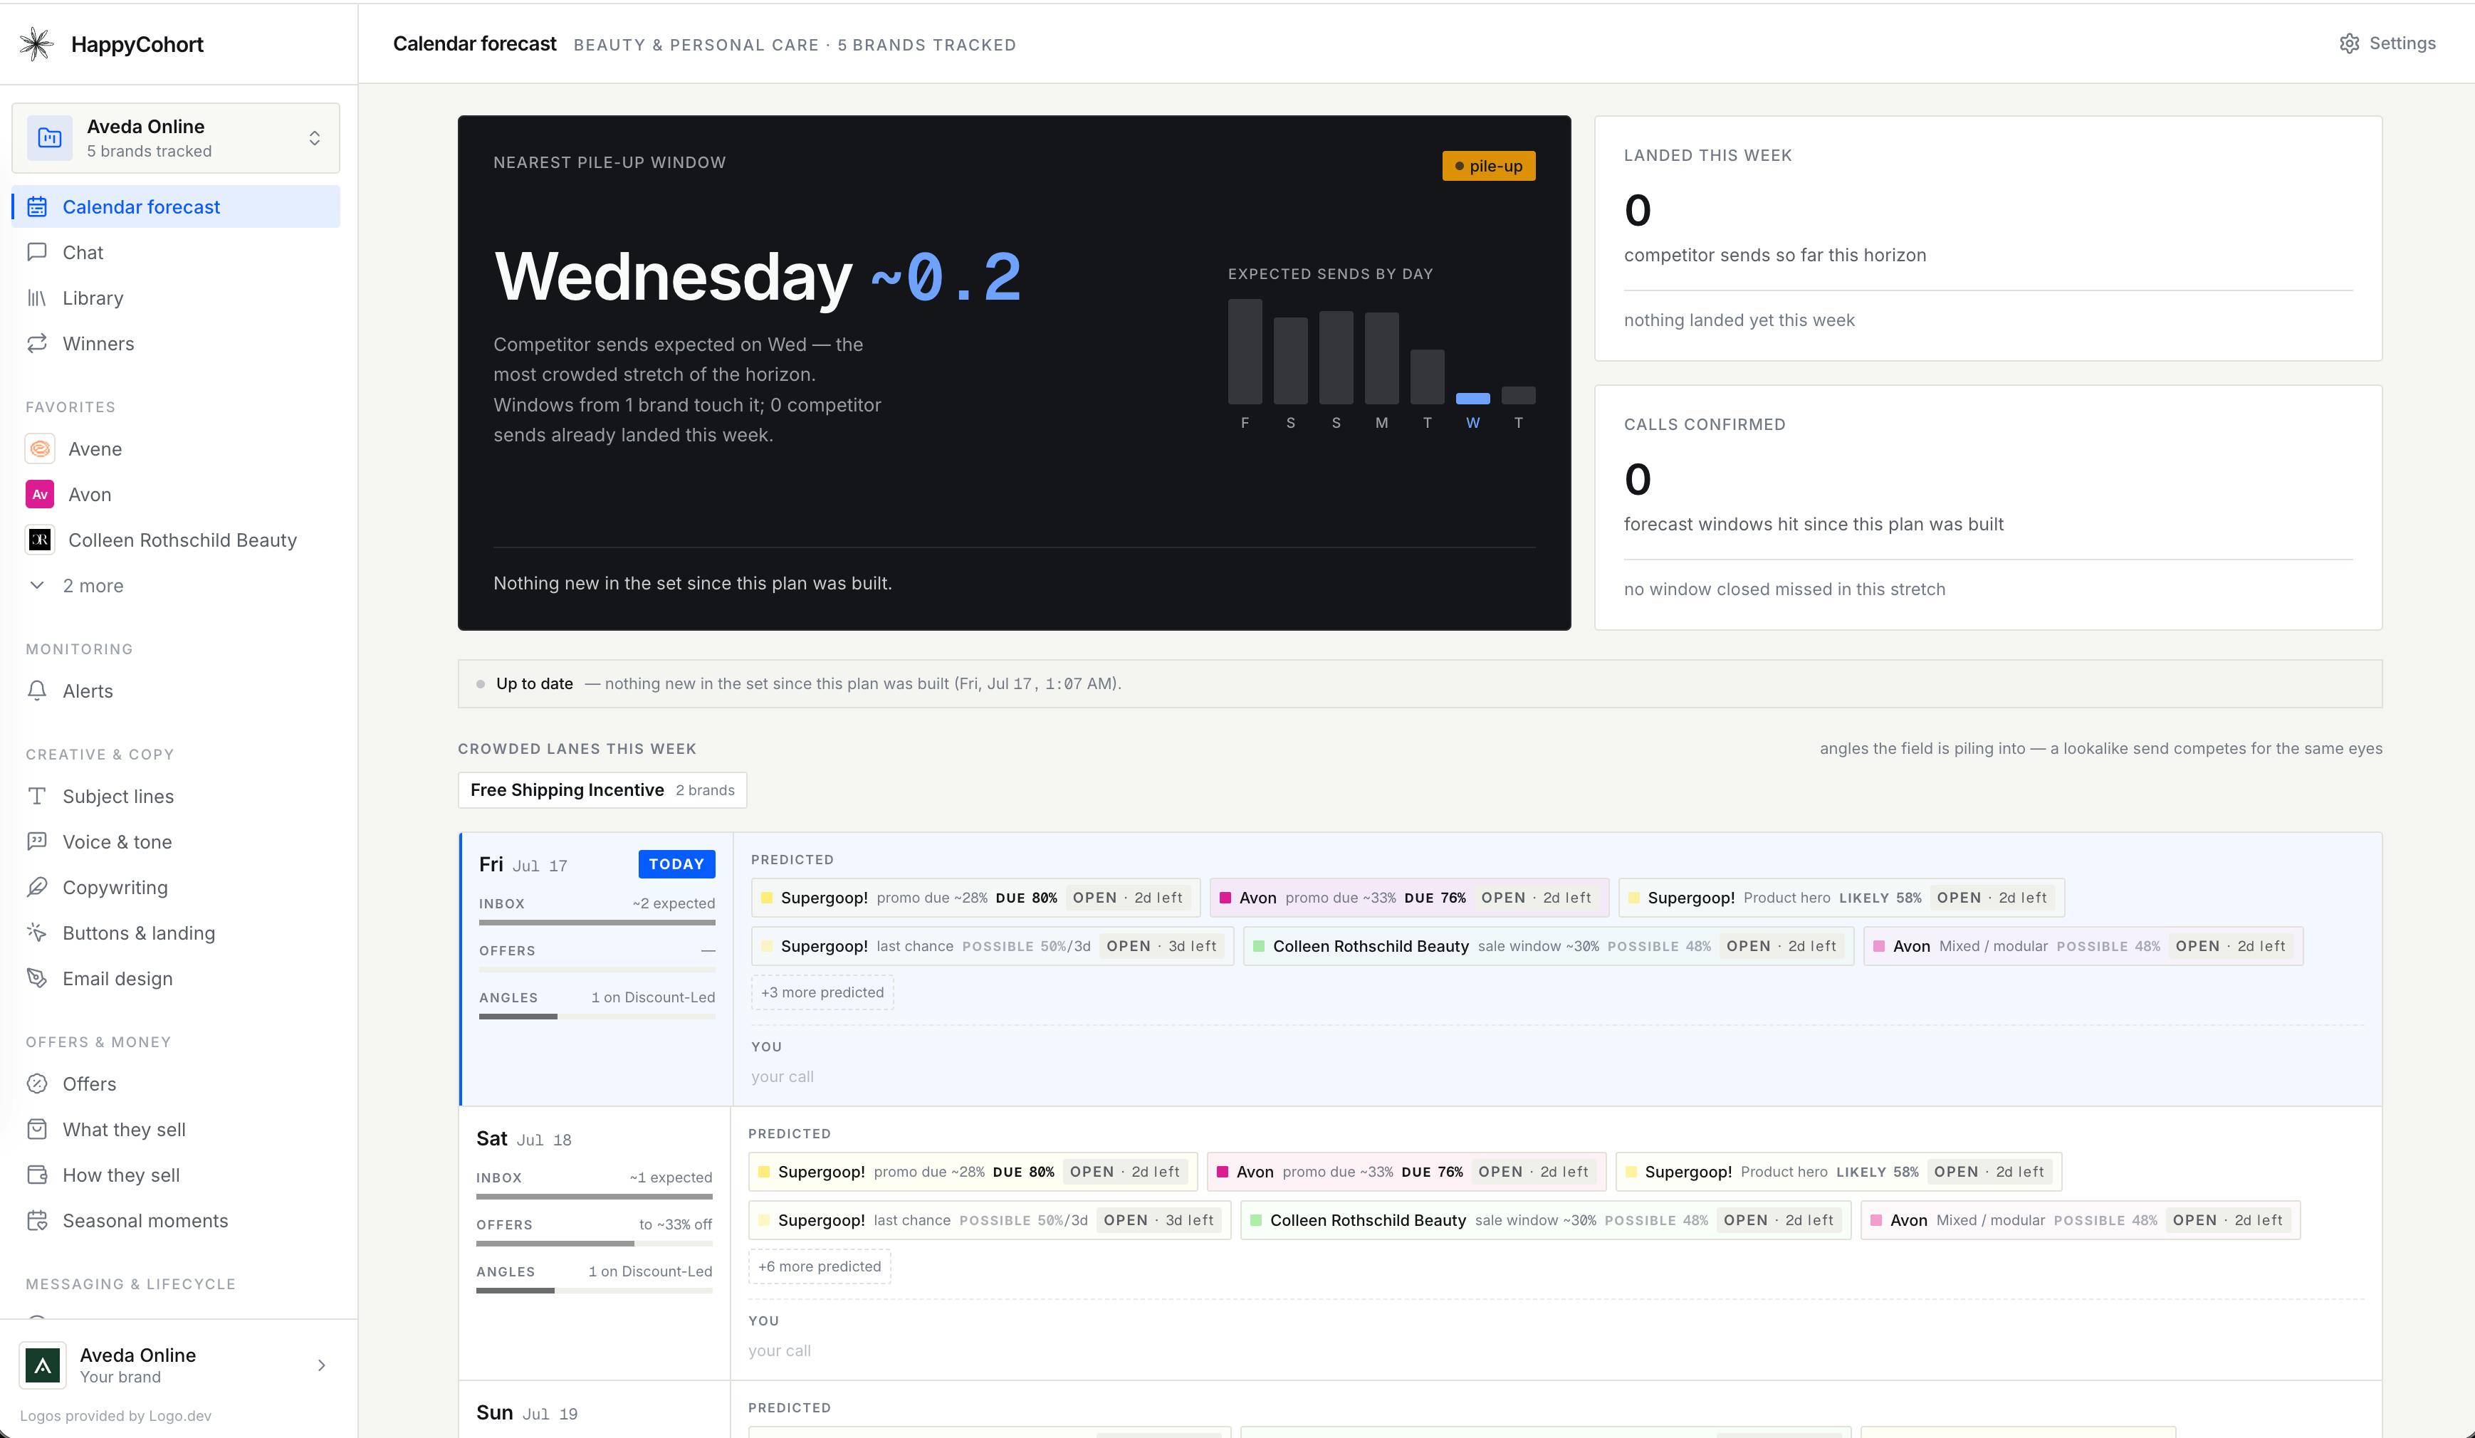Open the Avon favorite brand
The width and height of the screenshot is (2475, 1438).
[176, 494]
